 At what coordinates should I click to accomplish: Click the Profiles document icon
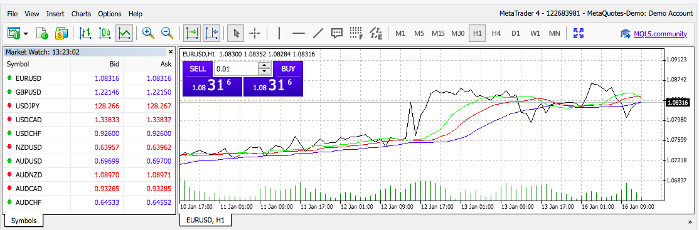pos(42,33)
